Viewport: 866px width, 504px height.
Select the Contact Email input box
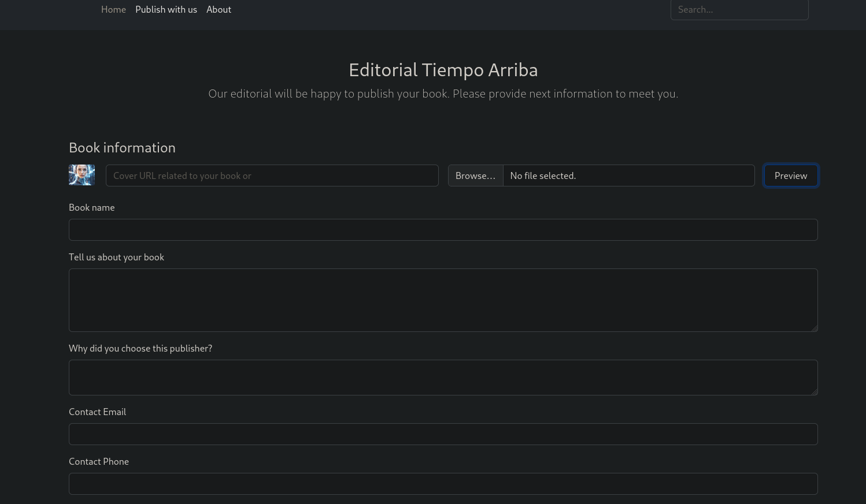pyautogui.click(x=443, y=434)
